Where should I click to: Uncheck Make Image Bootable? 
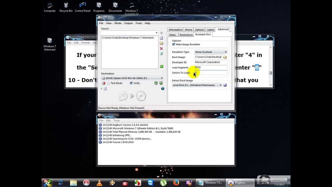click(x=174, y=44)
